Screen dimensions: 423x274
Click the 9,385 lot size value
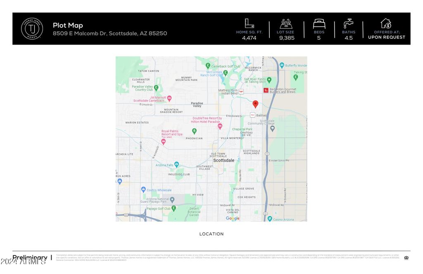tap(287, 38)
